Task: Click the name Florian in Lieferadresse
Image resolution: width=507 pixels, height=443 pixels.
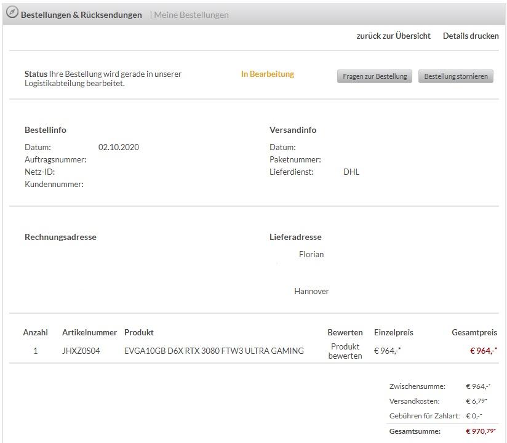Action: click(311, 254)
